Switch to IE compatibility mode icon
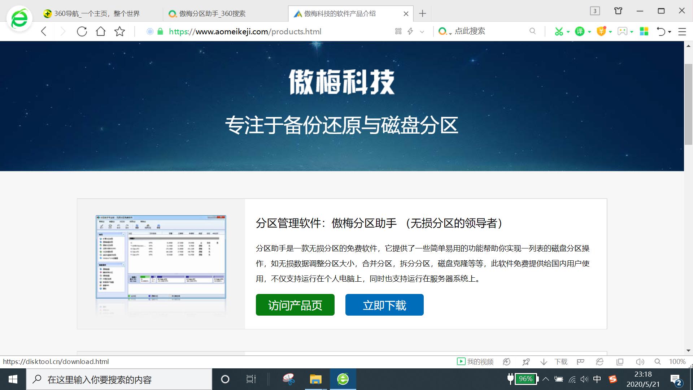The height and width of the screenshot is (390, 693). click(x=600, y=361)
